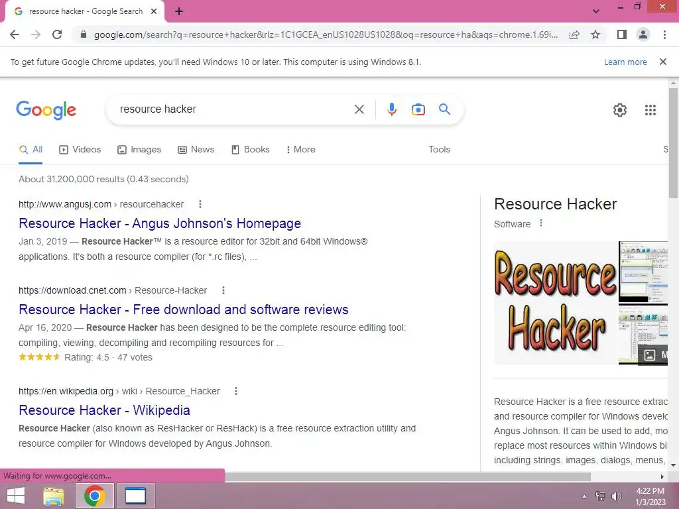This screenshot has width=679, height=509.
Task: Switch to Books results tab
Action: [251, 149]
